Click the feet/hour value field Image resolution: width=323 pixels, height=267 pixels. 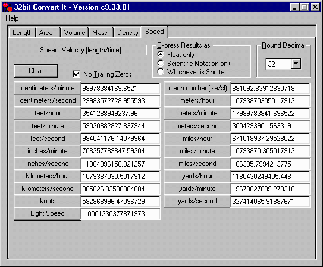(121, 114)
